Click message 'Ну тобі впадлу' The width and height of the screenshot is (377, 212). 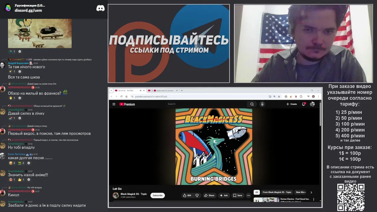pyautogui.click(x=21, y=147)
